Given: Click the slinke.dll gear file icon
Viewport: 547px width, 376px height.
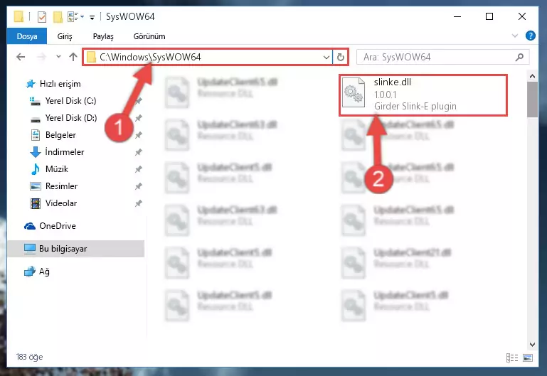Looking at the screenshot, I should (x=354, y=92).
